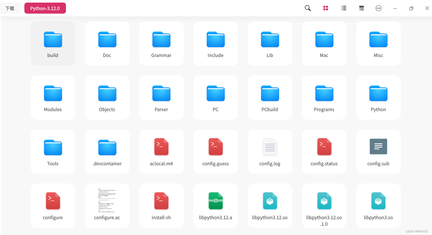432x235 pixels.
Task: Open the Modules folder
Action: [53, 97]
